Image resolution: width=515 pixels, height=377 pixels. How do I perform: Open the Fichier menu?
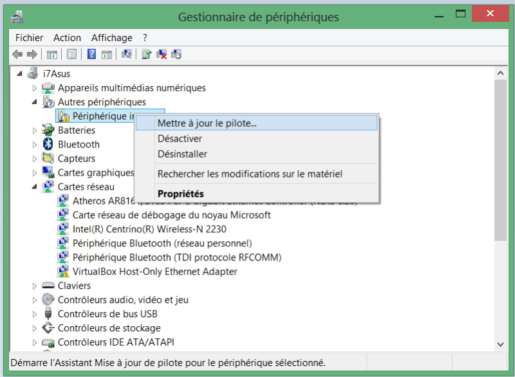tap(29, 37)
